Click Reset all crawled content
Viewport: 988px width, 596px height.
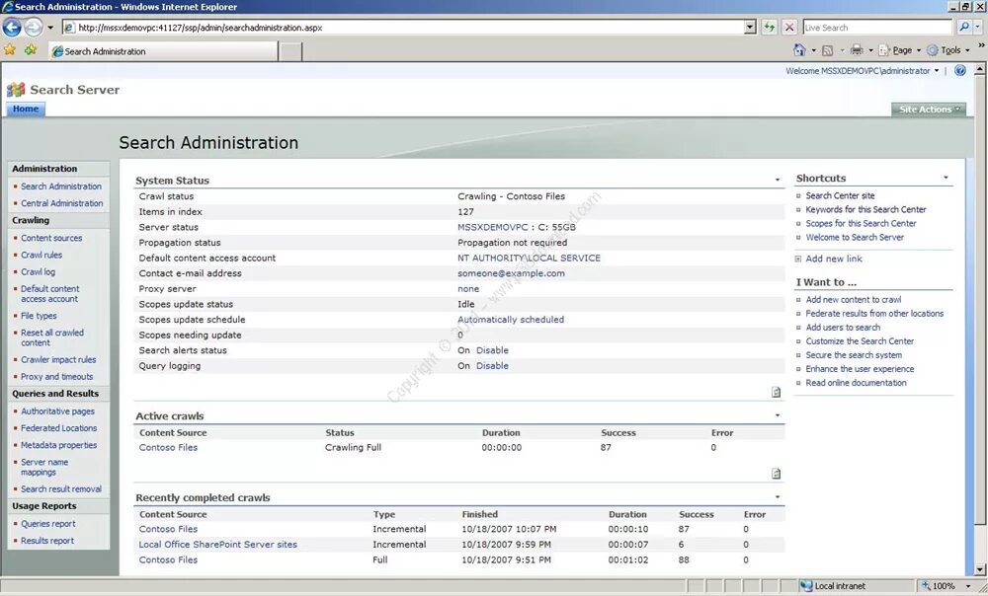[52, 338]
